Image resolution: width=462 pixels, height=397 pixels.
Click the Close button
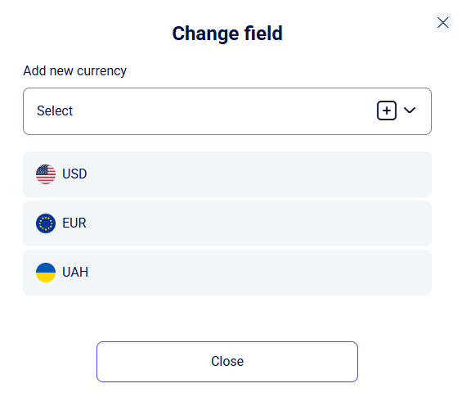227,362
